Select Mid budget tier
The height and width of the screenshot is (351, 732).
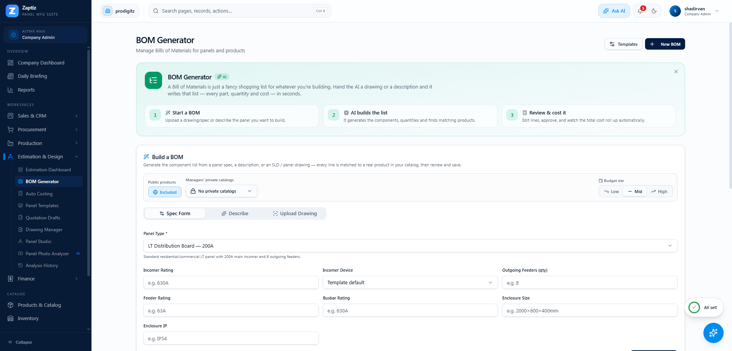click(x=635, y=192)
